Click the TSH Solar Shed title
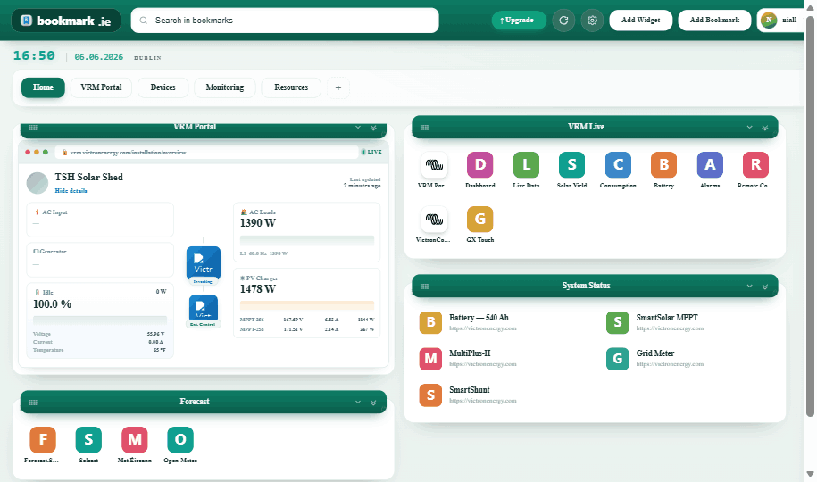 point(89,177)
